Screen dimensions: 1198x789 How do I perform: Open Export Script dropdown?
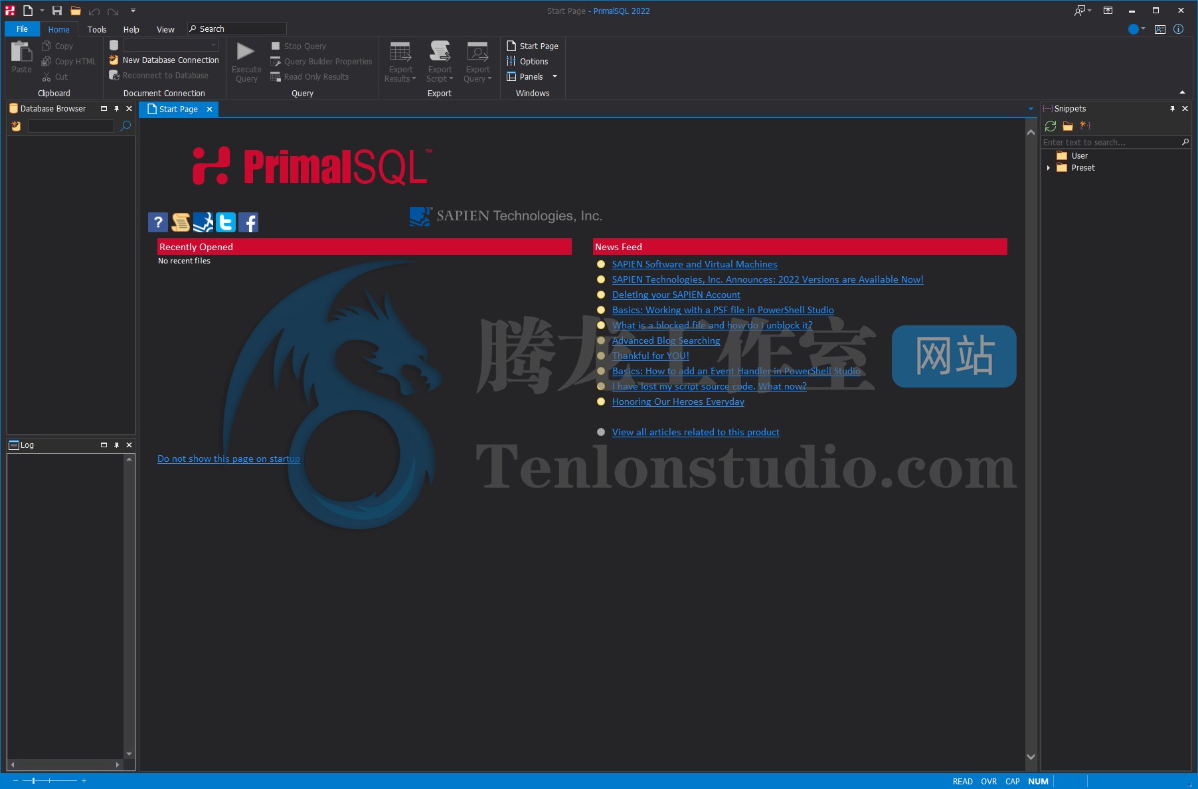pyautogui.click(x=440, y=62)
